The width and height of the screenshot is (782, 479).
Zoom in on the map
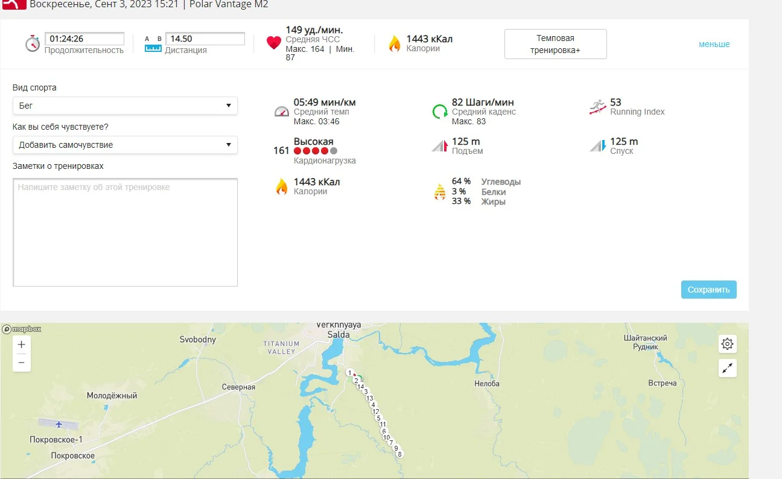[22, 345]
